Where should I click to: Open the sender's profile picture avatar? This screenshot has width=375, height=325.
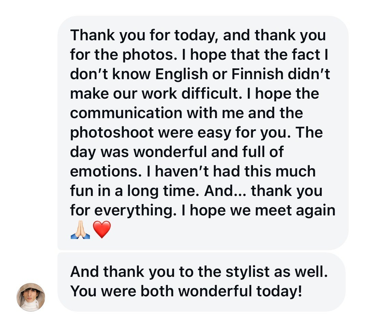point(31,297)
